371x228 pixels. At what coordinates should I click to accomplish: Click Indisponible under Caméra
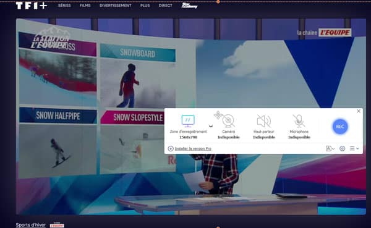(x=229, y=137)
